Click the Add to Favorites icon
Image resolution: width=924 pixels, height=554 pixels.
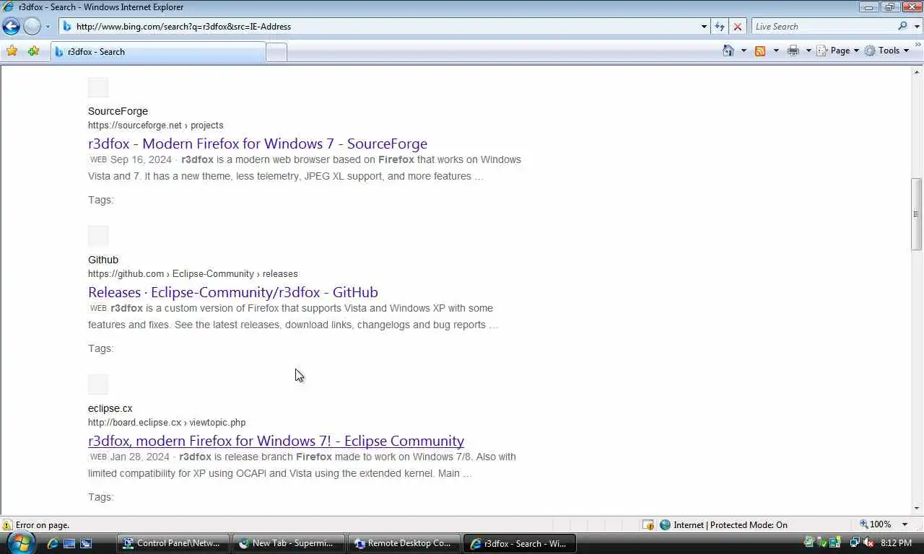pos(33,51)
